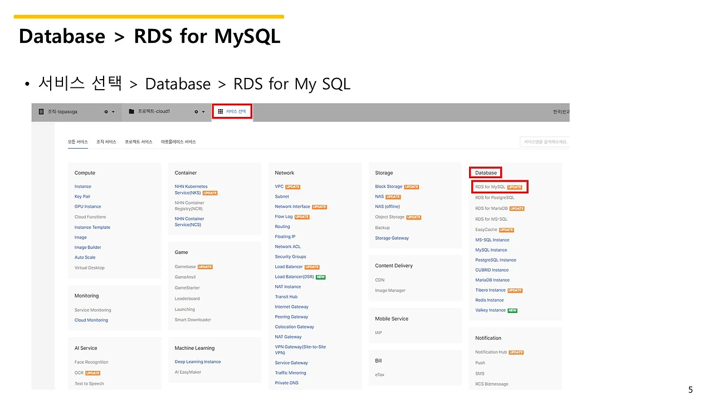Open the RDS for MariaDB service

coord(491,208)
